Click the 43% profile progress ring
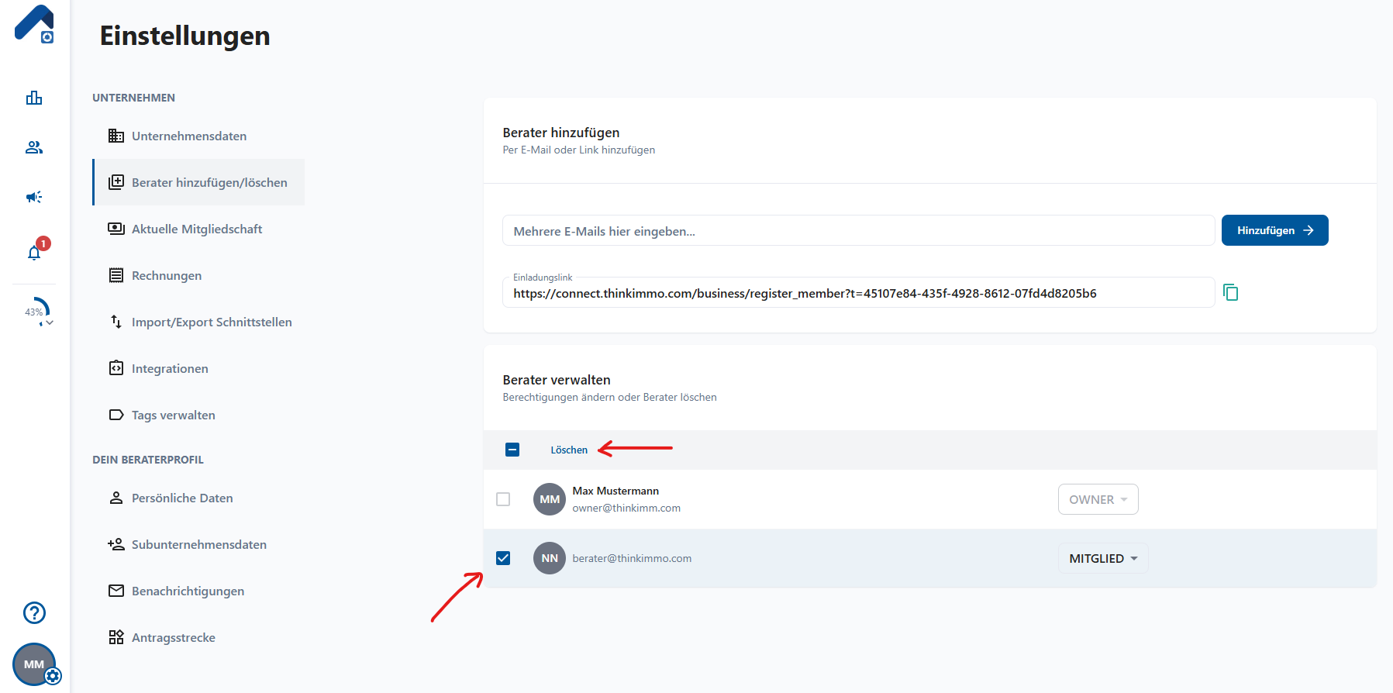The height and width of the screenshot is (693, 1393). point(35,311)
